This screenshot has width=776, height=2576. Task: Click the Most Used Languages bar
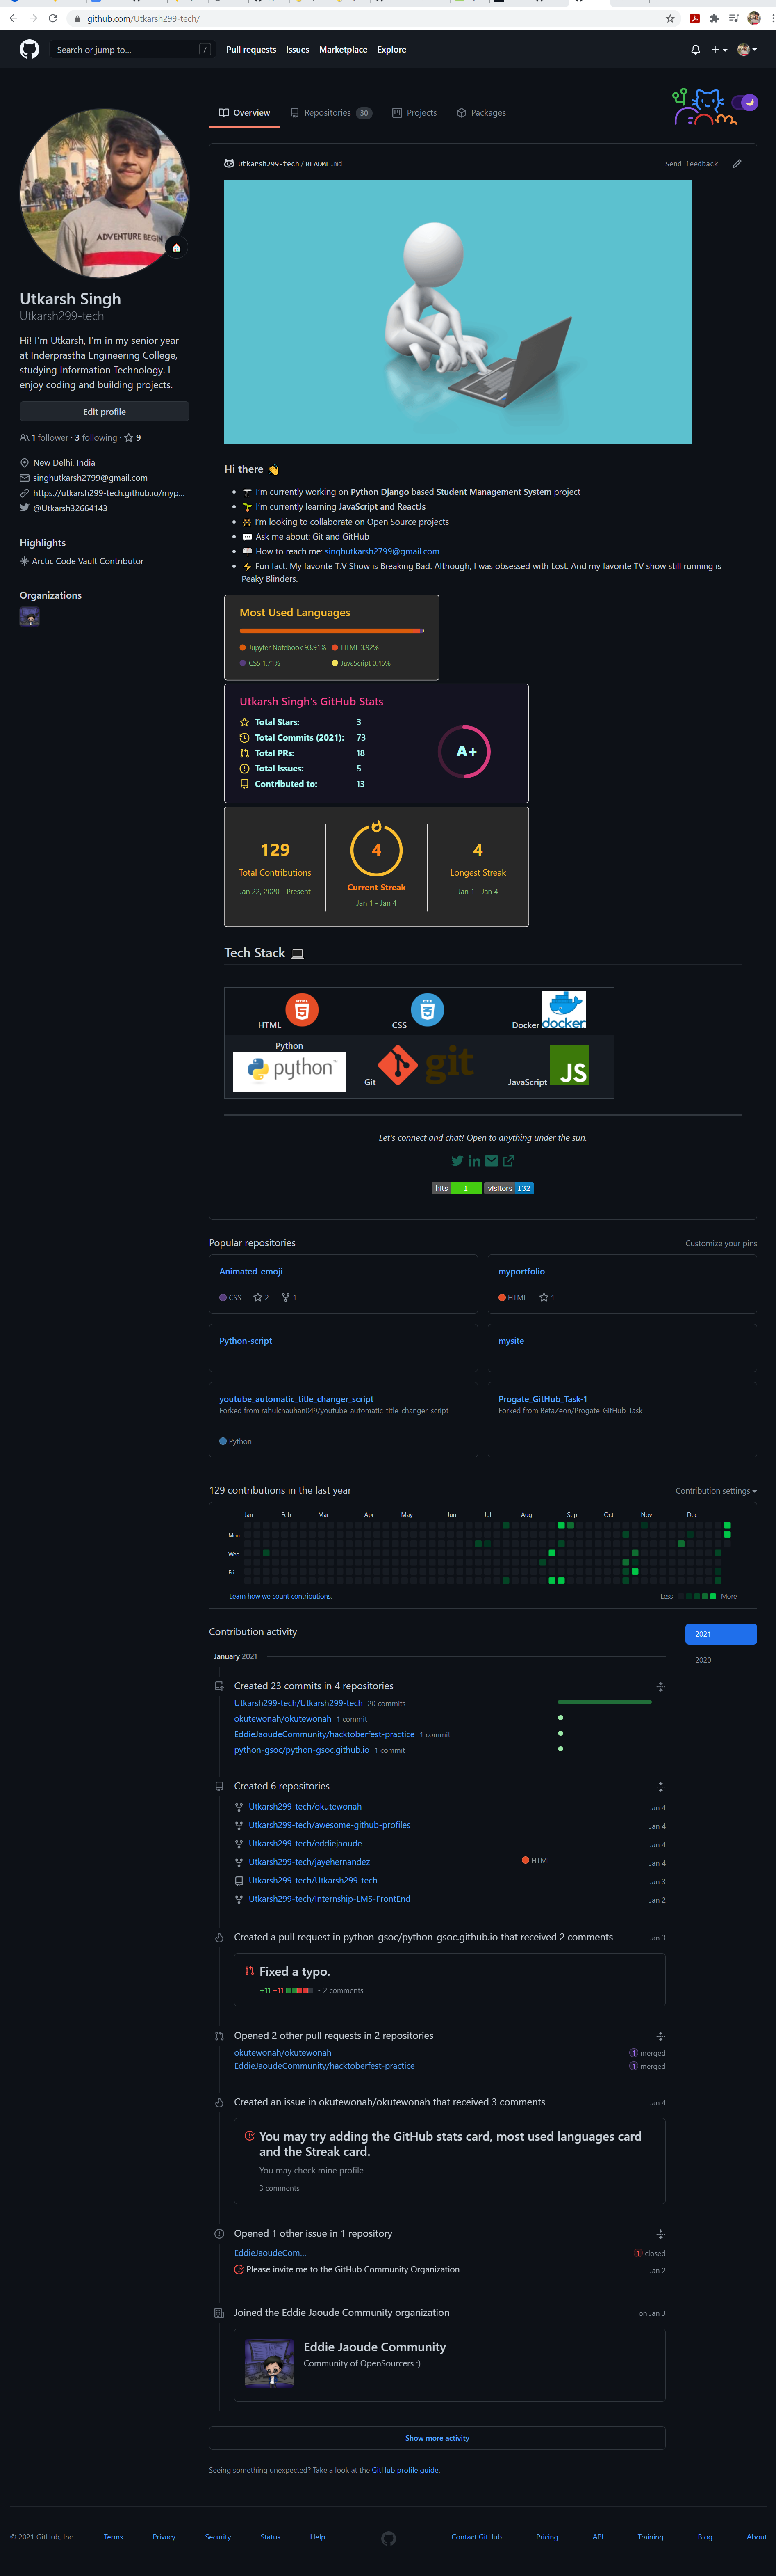pos(332,631)
